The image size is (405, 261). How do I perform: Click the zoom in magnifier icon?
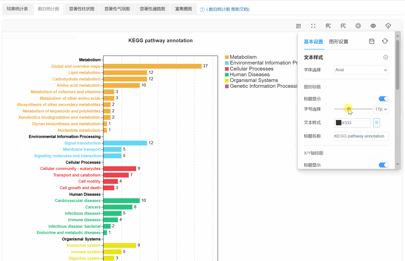[x=328, y=26]
